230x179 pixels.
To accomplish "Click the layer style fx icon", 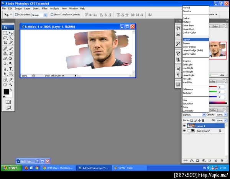I will coord(192,161).
